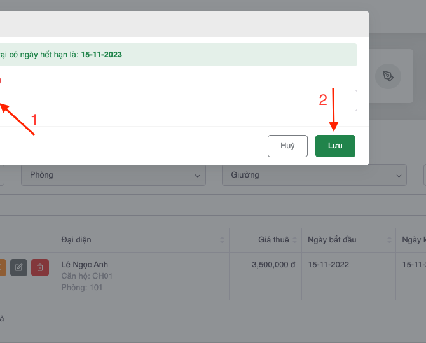Screen dimensions: 426x343
Task: Click the Ngày bắt đầu column header
Action: [x=332, y=240]
